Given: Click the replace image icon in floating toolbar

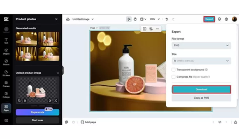Looking at the screenshot, I should [151, 29].
